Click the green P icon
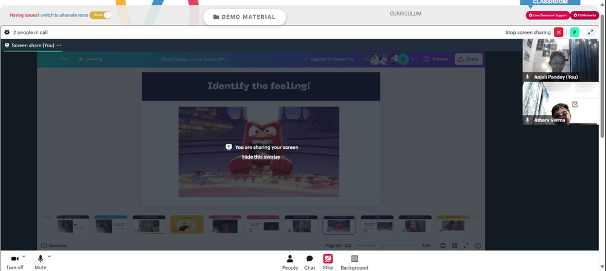606x271 pixels. point(574,33)
